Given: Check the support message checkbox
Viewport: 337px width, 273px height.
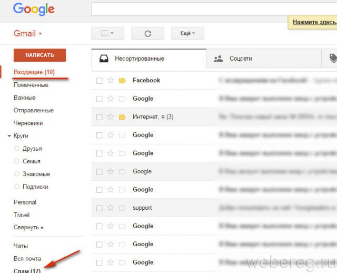Looking at the screenshot, I should (100, 208).
